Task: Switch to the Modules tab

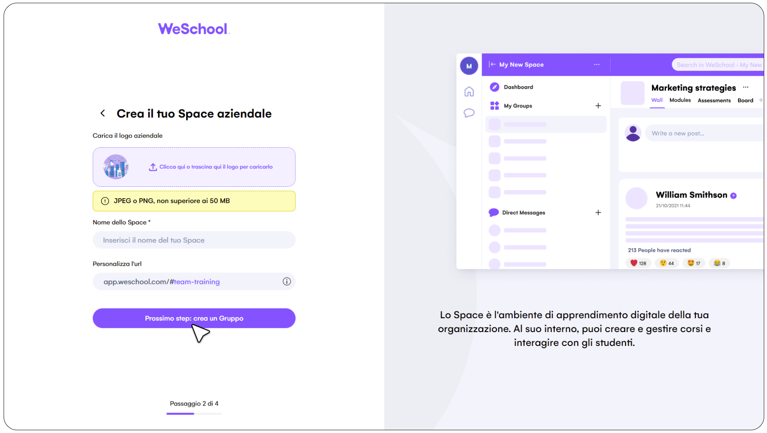Action: click(680, 100)
